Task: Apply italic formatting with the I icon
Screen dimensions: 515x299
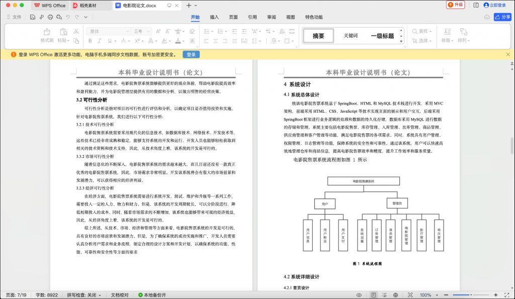Action: click(99, 40)
